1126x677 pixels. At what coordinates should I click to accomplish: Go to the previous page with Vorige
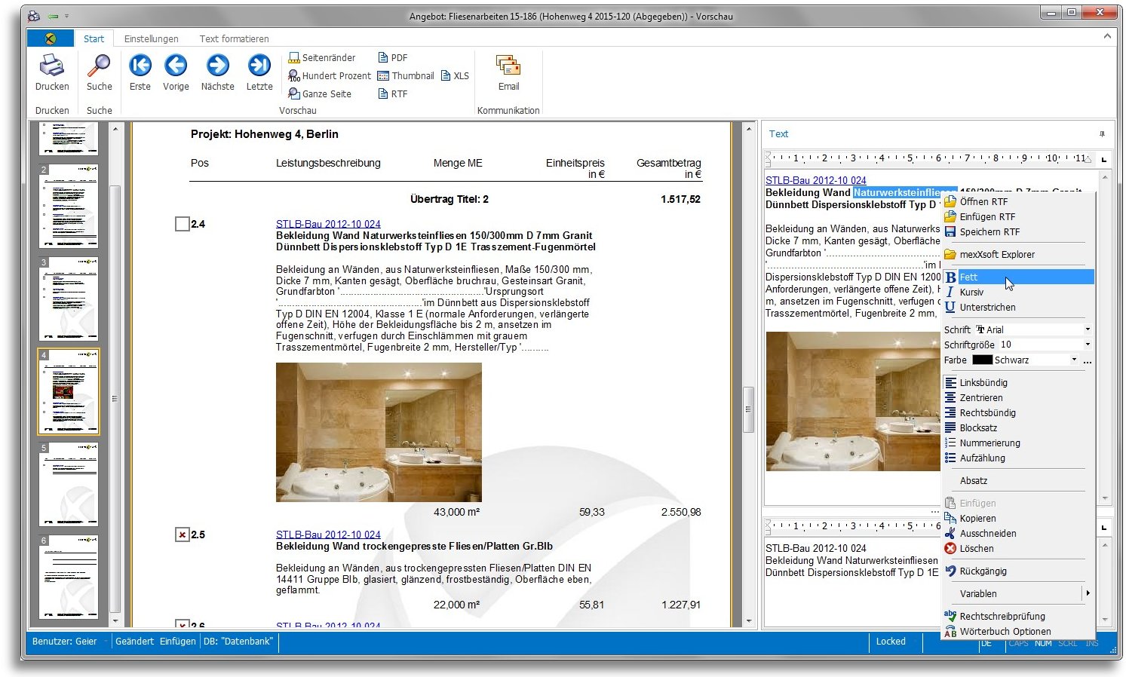coord(176,73)
